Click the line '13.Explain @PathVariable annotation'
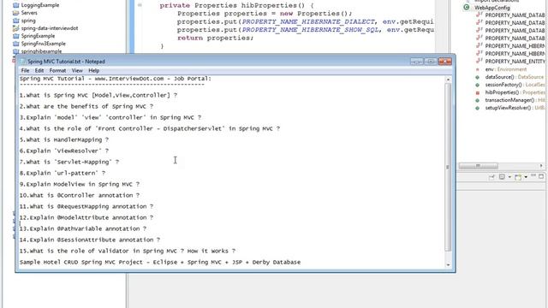 coord(83,229)
